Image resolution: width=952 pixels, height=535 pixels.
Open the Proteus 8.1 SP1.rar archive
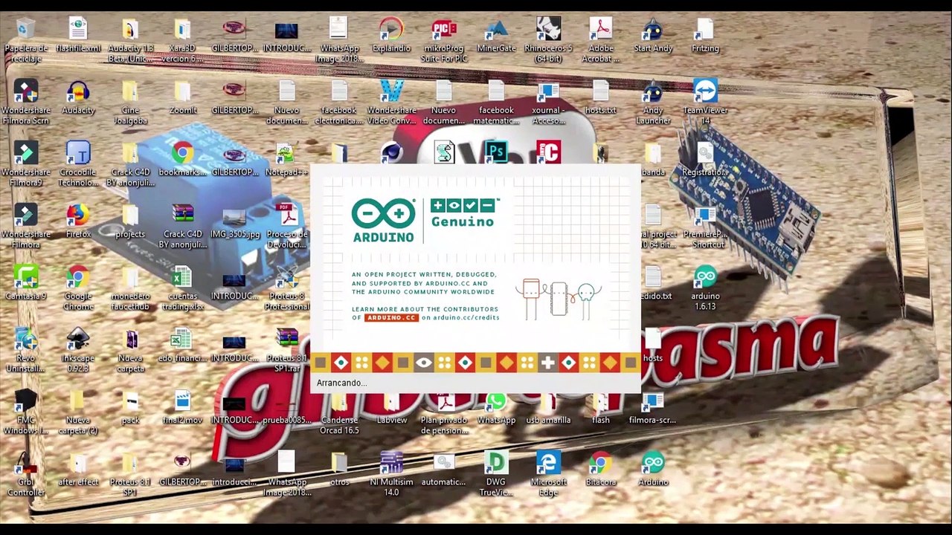coord(286,350)
